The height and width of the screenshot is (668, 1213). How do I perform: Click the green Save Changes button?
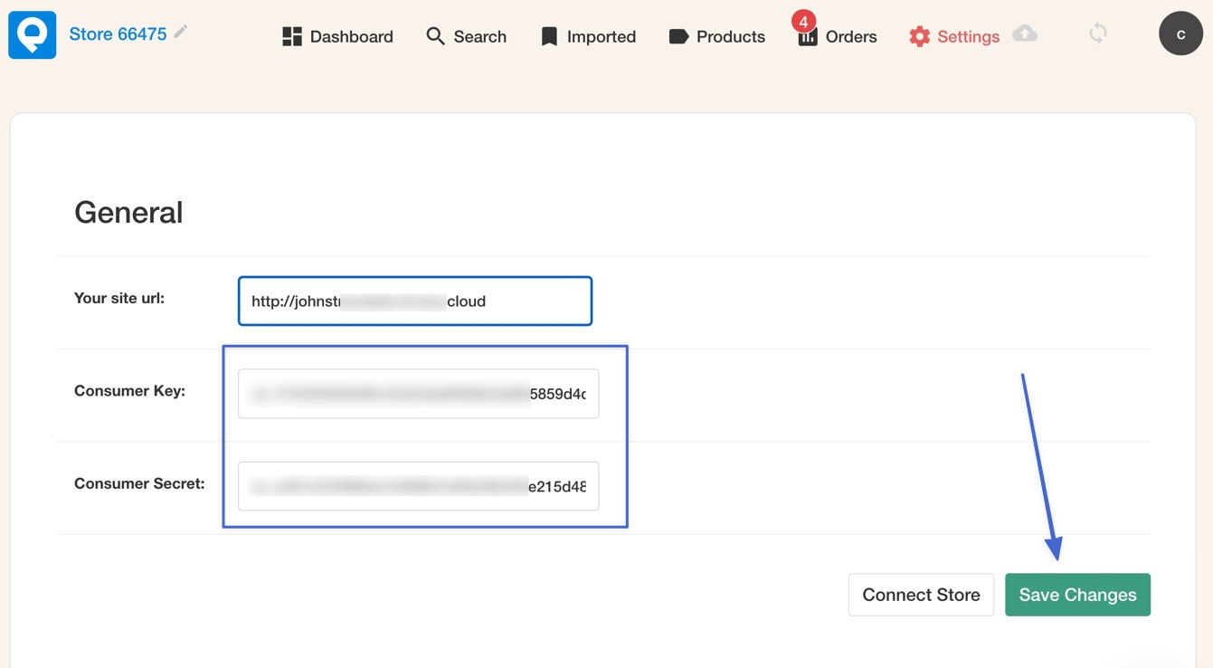[1077, 595]
